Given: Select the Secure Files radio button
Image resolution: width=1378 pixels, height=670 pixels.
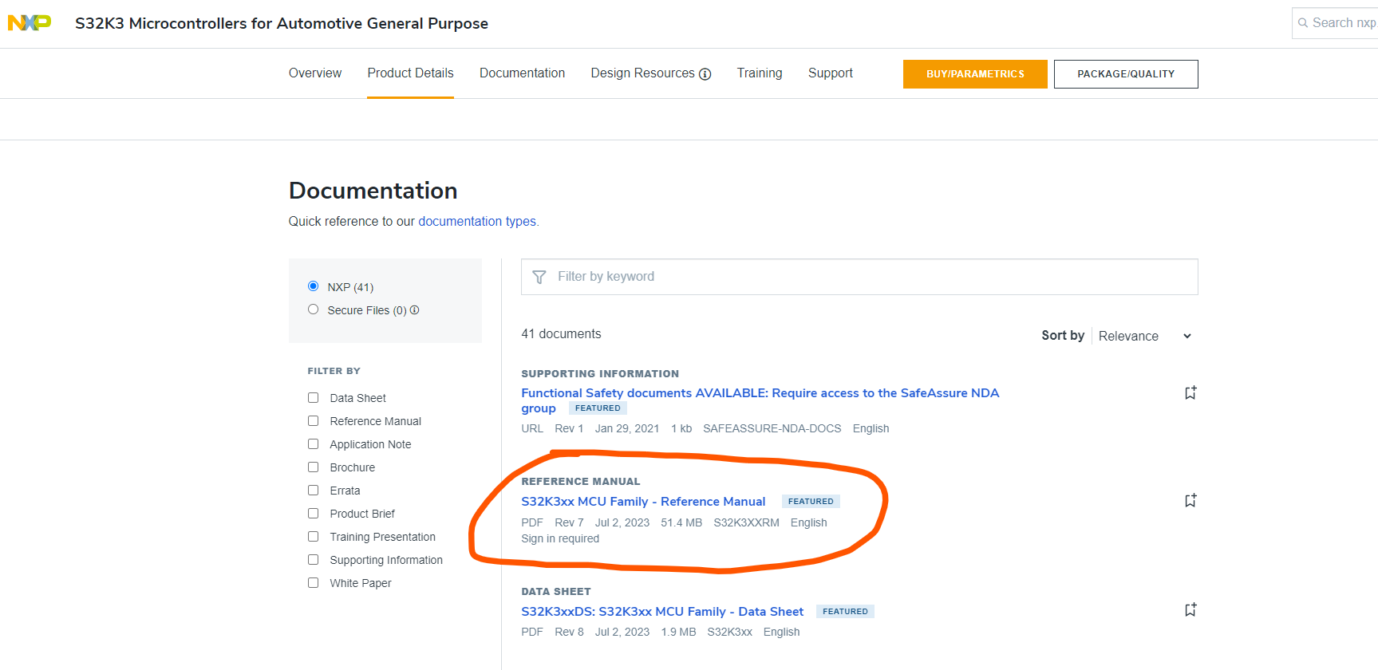Looking at the screenshot, I should pos(314,309).
